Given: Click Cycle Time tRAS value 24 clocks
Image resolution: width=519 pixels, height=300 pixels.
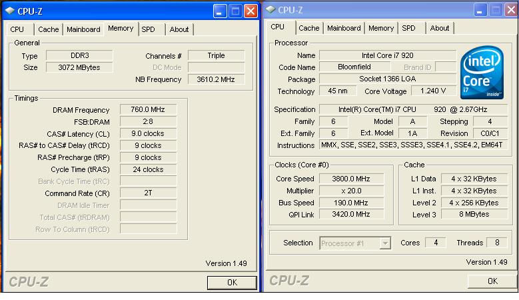Looking at the screenshot, I should pos(148,169).
